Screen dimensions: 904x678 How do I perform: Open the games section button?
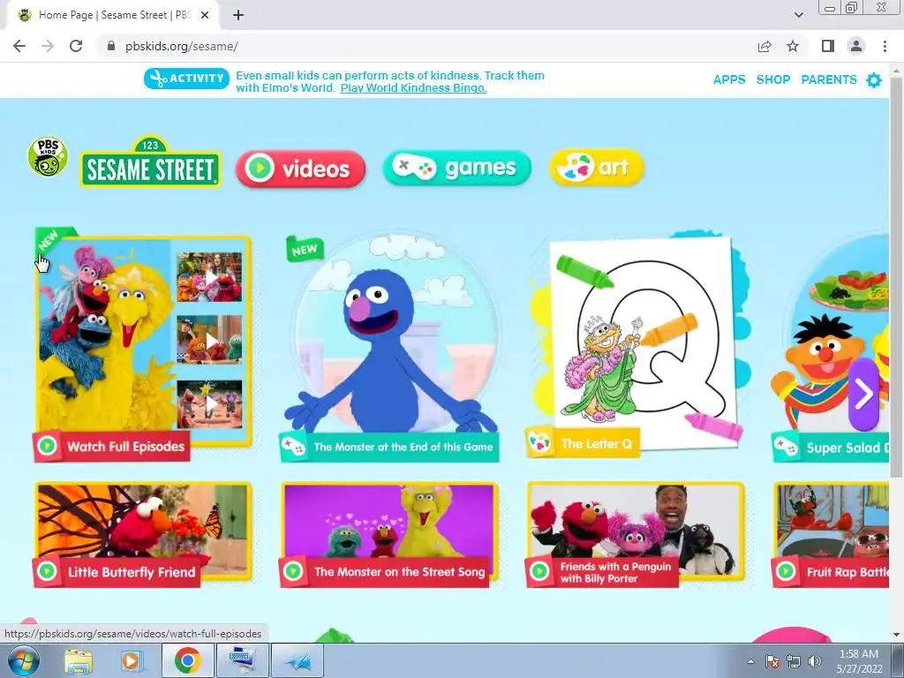(x=456, y=168)
